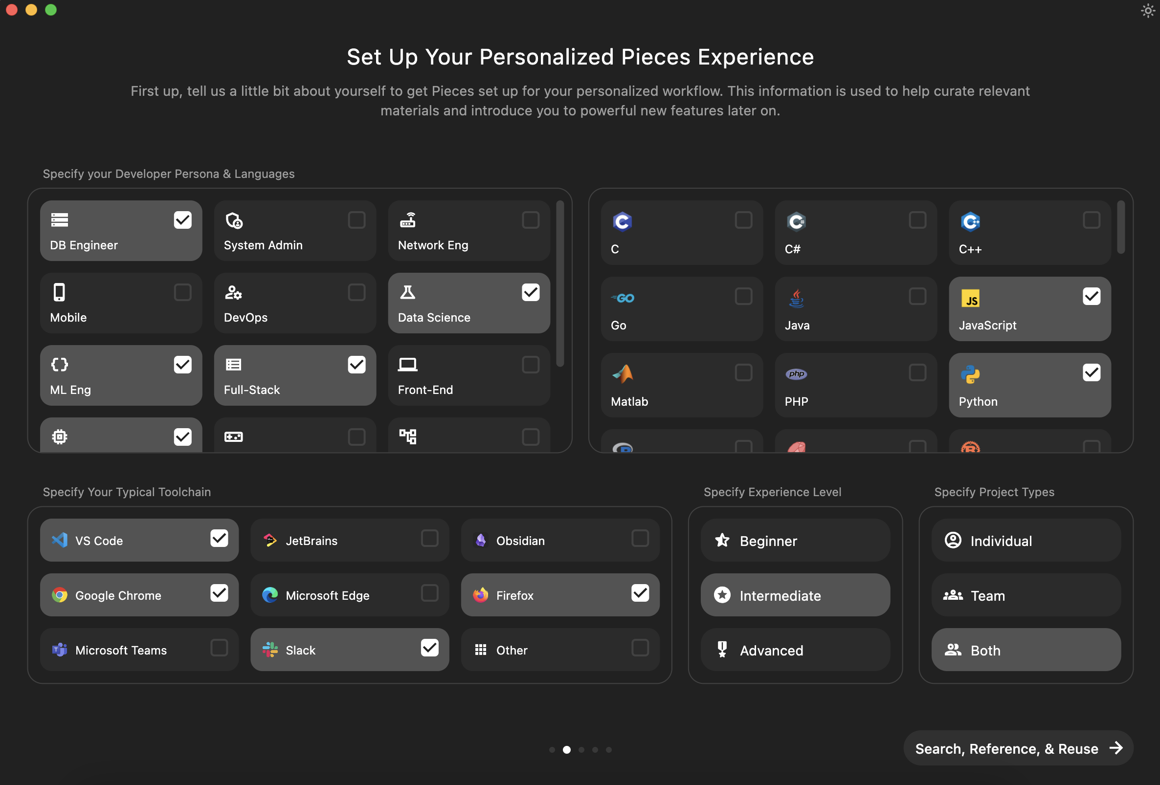Enable the JetBrains checkbox
This screenshot has height=785, width=1160.
point(429,539)
